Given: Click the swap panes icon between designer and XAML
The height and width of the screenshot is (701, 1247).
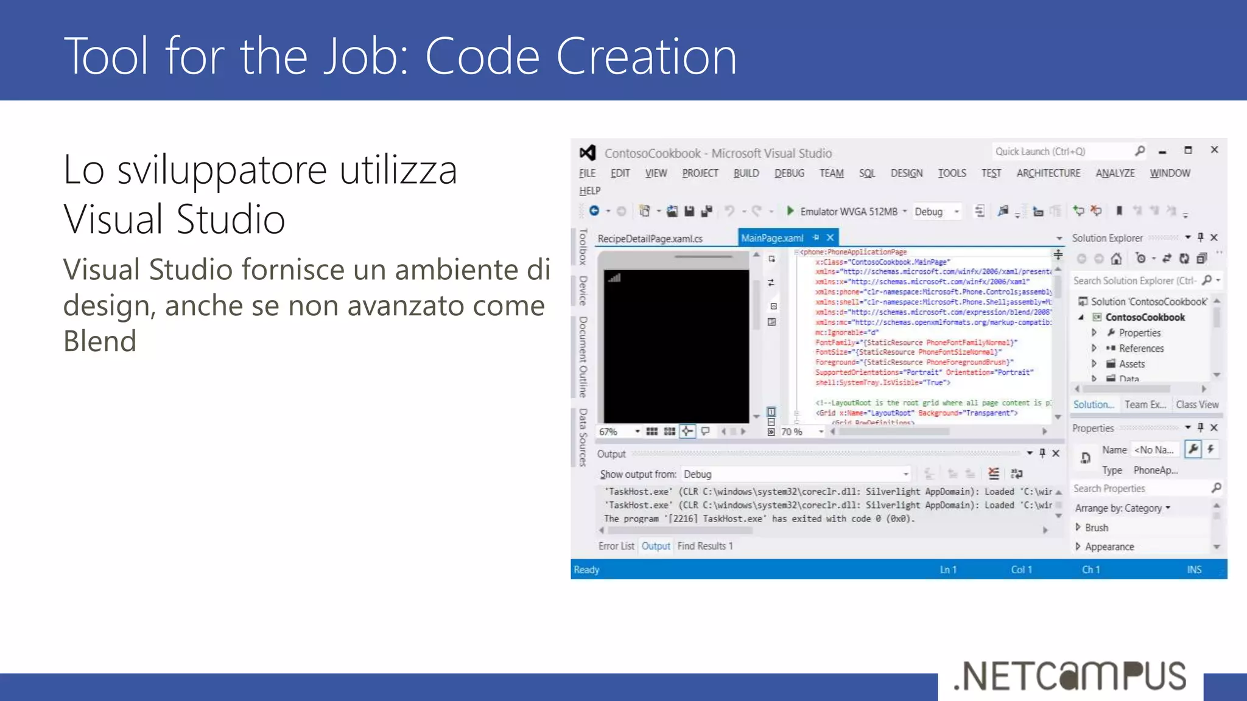Looking at the screenshot, I should coord(771,282).
